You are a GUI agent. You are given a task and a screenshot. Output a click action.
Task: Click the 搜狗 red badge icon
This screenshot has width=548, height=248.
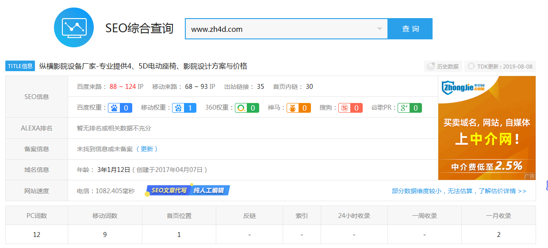[350, 107]
